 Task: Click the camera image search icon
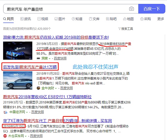[131, 9]
